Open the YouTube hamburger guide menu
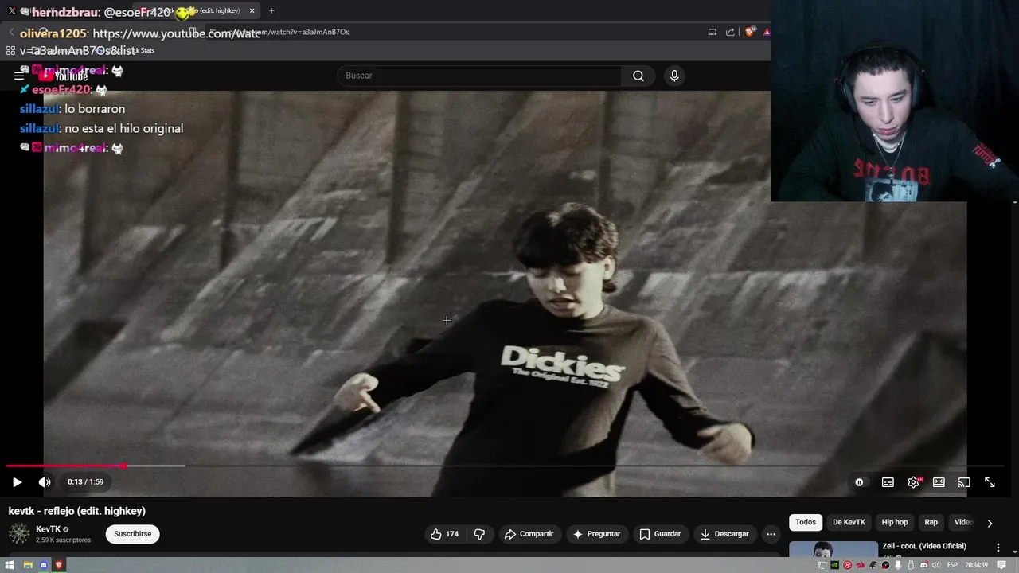 [19, 76]
